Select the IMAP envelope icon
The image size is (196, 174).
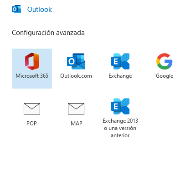point(76,109)
